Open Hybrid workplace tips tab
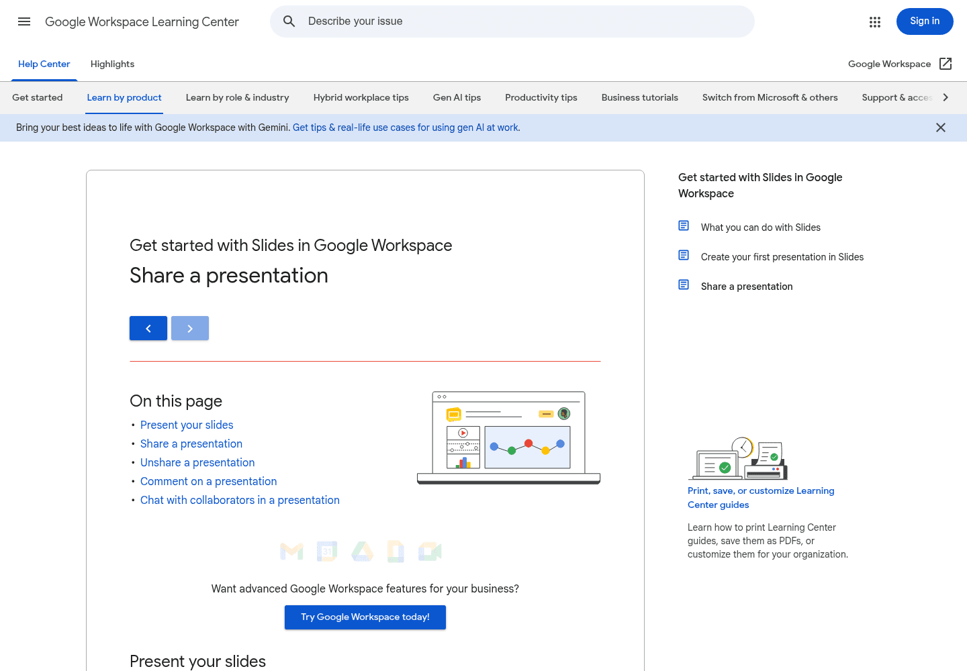The width and height of the screenshot is (967, 671). click(x=361, y=97)
